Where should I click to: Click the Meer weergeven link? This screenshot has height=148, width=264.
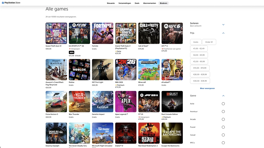coord(207,89)
